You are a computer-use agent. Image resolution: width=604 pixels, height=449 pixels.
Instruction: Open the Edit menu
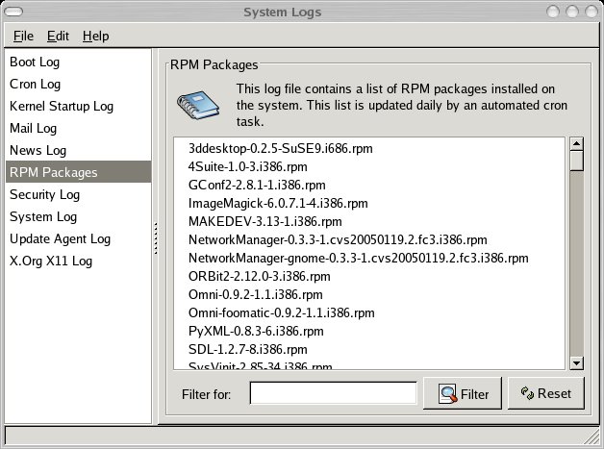[58, 36]
